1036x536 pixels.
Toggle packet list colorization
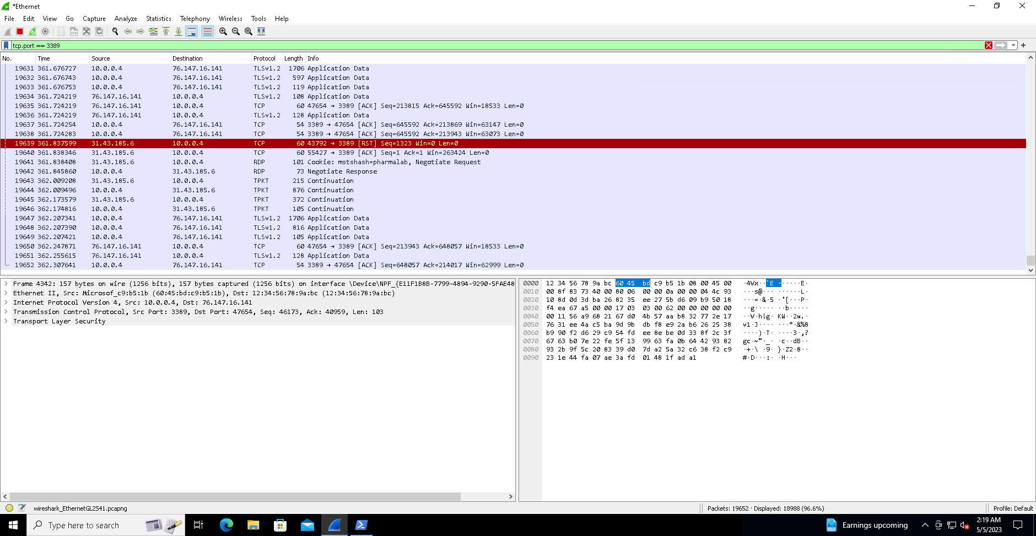click(207, 31)
